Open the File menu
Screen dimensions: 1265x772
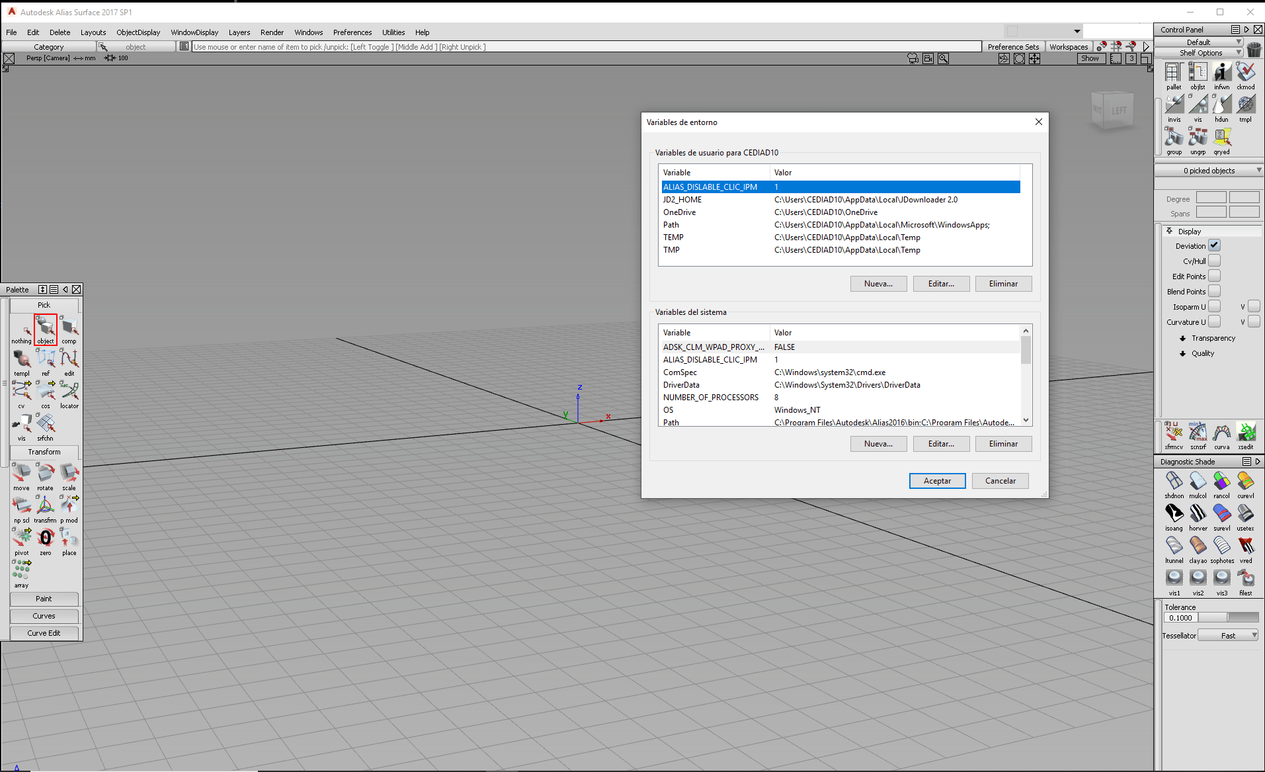pos(11,32)
